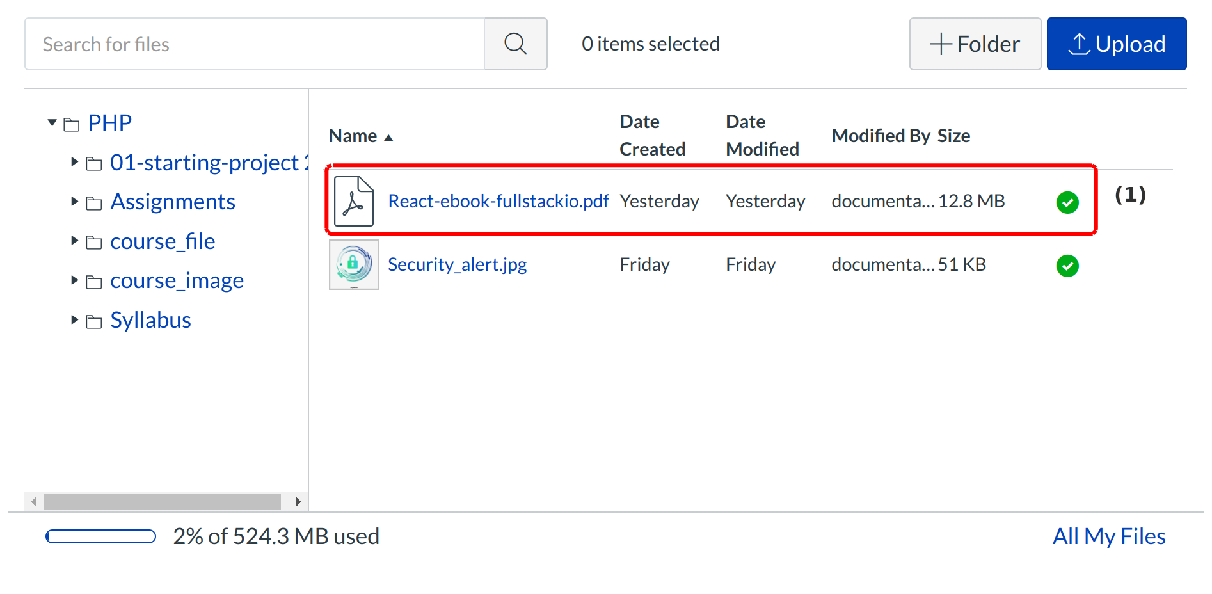The height and width of the screenshot is (594, 1212).
Task: Open the React-ebook-fullstackio.pdf file link
Action: pos(498,202)
